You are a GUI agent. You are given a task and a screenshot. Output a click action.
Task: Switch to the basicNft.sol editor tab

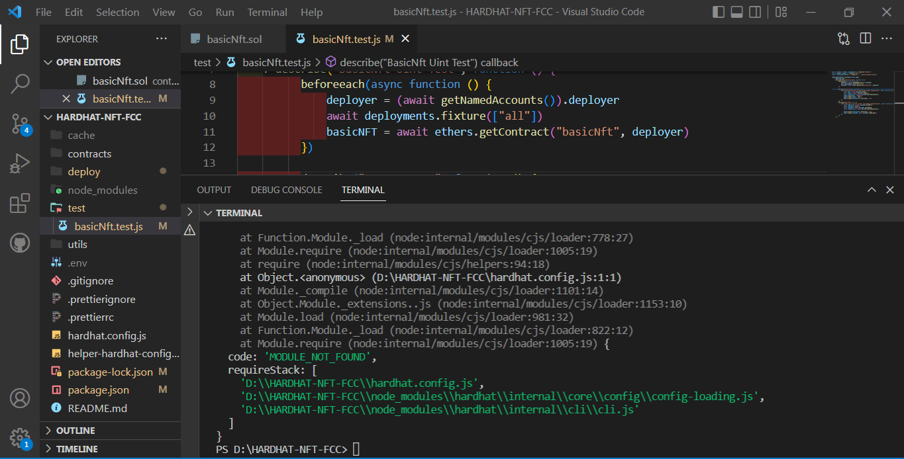point(234,39)
